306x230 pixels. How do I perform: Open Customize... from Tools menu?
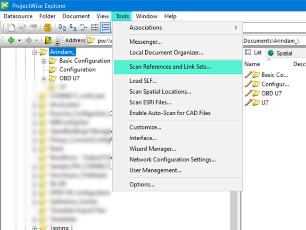[178, 127]
